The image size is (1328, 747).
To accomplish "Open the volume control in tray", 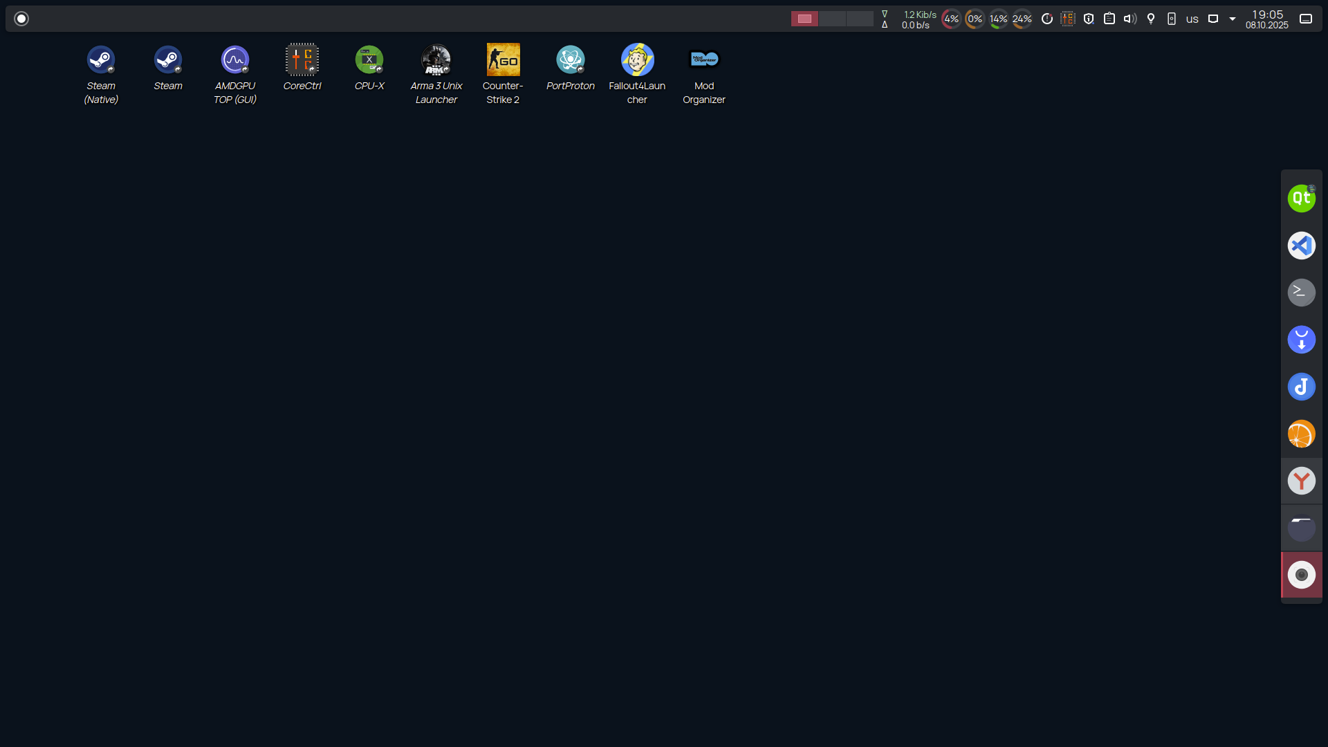I will [1130, 19].
